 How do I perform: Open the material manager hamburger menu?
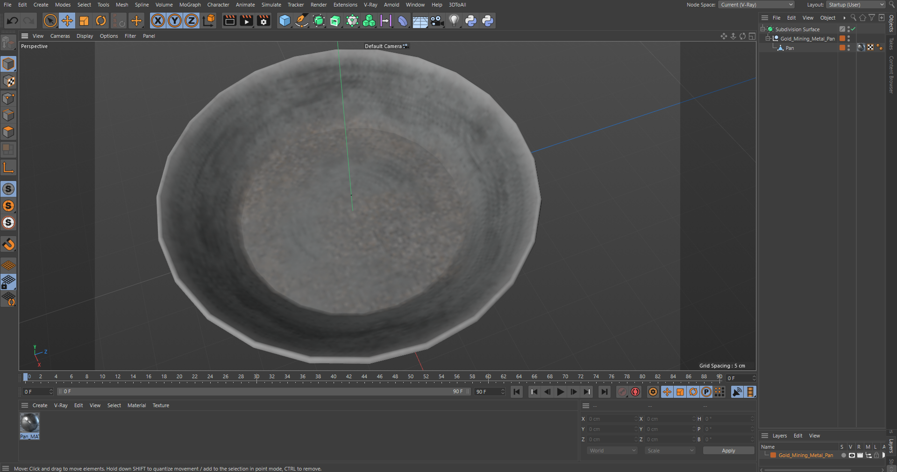point(25,405)
